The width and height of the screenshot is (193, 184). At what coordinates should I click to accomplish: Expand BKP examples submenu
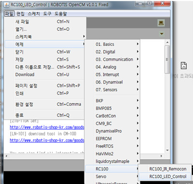112,100
